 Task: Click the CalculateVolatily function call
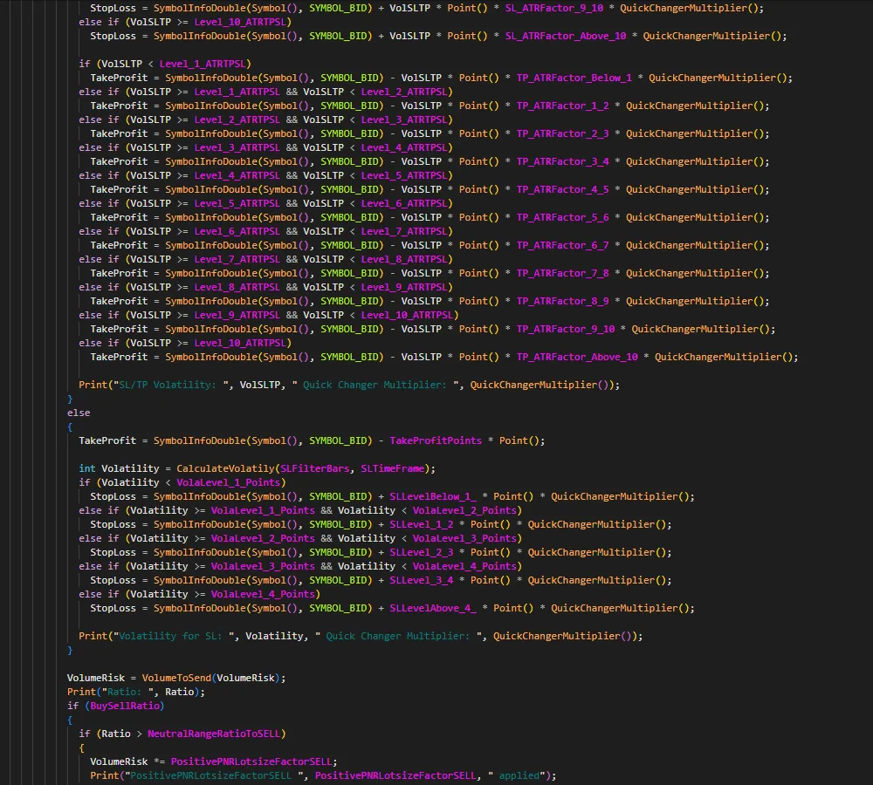[225, 468]
